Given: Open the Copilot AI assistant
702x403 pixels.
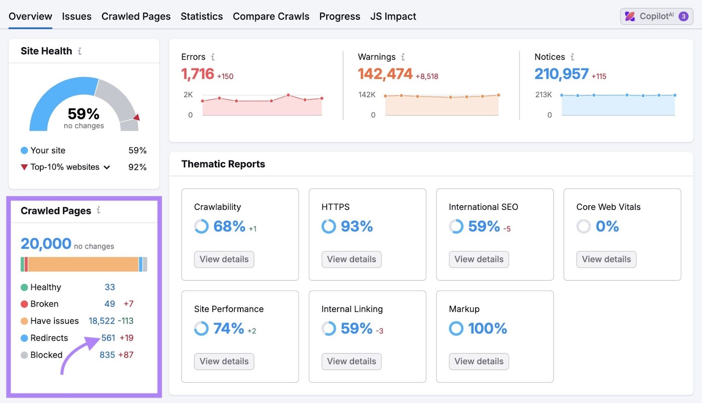Looking at the screenshot, I should tap(652, 16).
